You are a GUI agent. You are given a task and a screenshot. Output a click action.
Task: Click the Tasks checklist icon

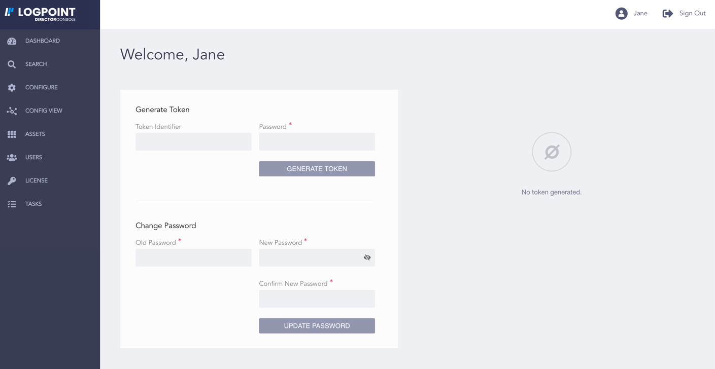pos(12,204)
